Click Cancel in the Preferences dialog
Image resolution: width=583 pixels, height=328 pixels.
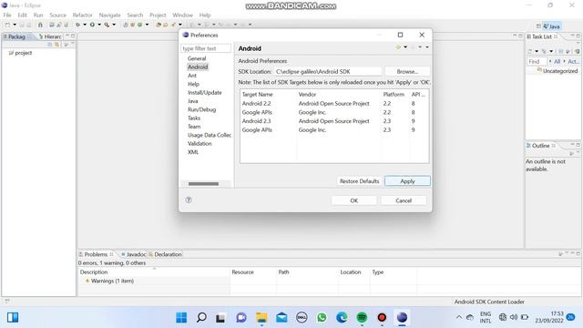point(404,200)
